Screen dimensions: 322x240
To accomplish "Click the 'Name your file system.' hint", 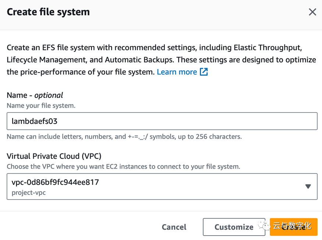I will (41, 105).
